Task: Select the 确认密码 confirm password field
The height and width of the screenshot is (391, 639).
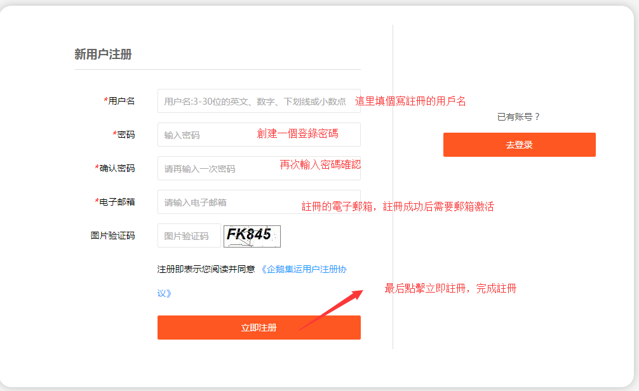Action: pyautogui.click(x=216, y=168)
